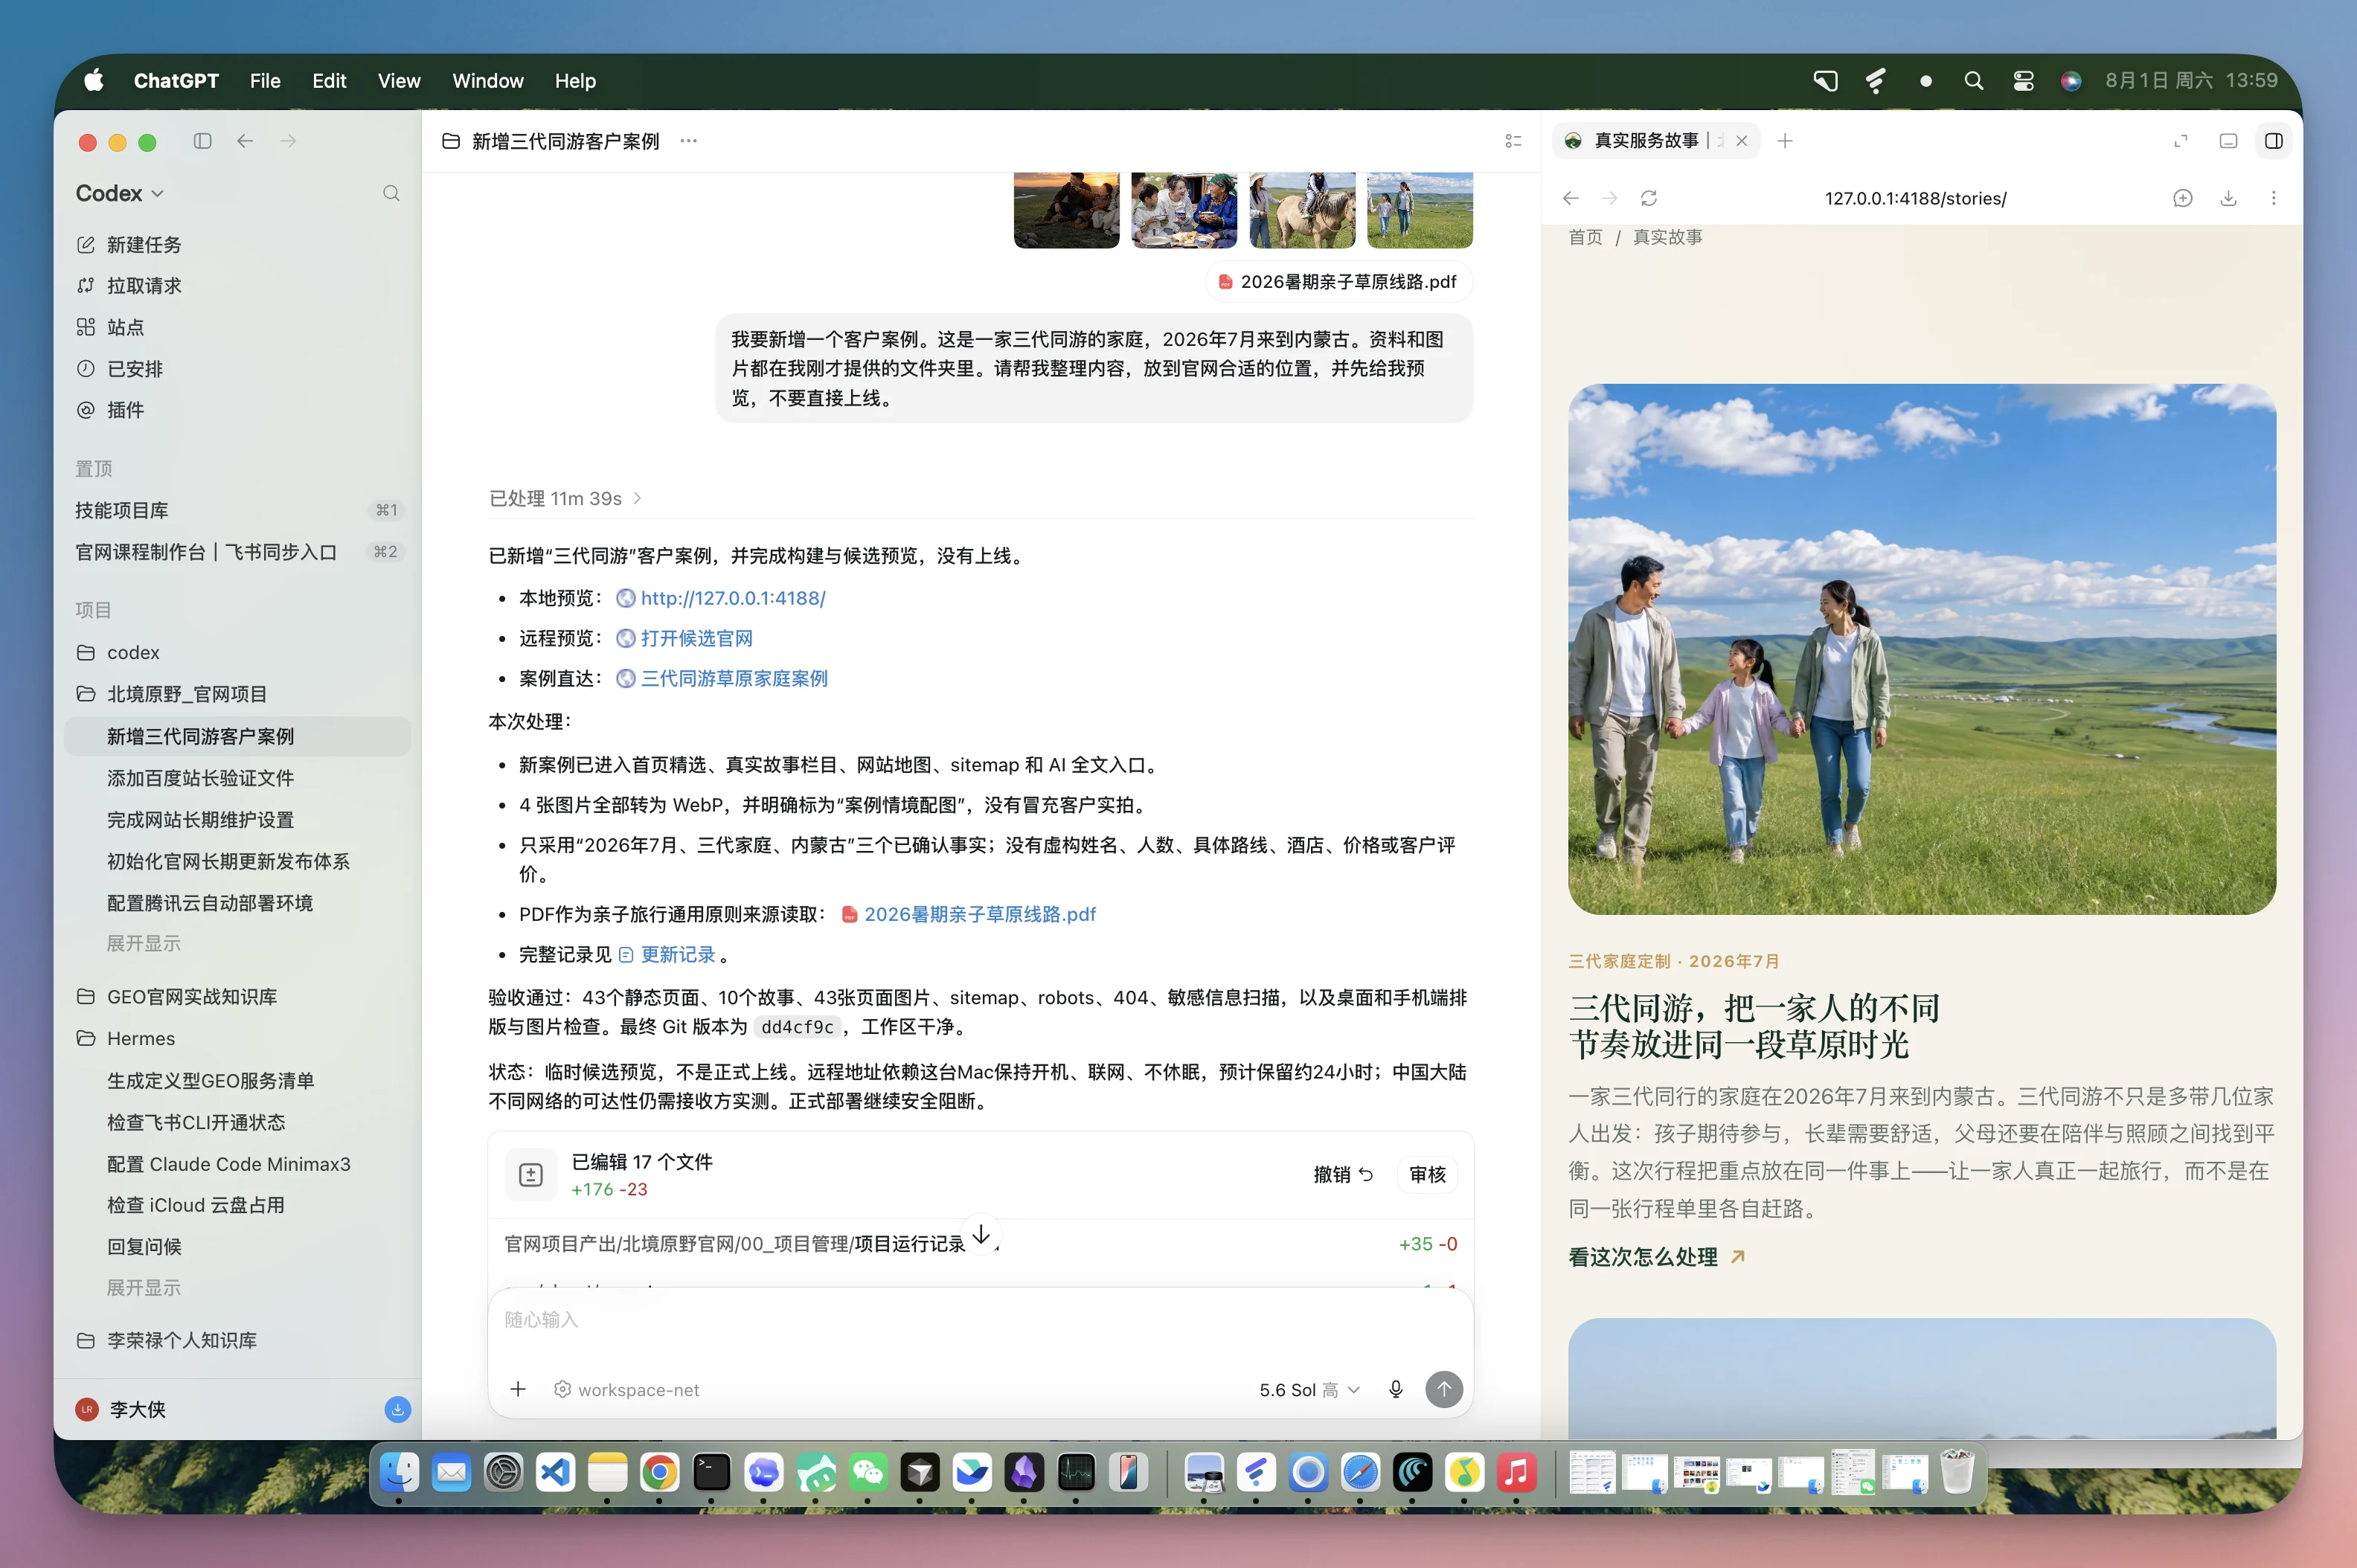2357x1568 pixels.
Task: Click the add-circle icon in browser toolbar
Action: (x=2183, y=198)
